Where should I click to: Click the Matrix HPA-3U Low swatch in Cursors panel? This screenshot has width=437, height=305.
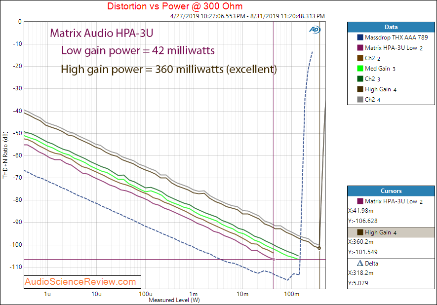click(x=360, y=201)
